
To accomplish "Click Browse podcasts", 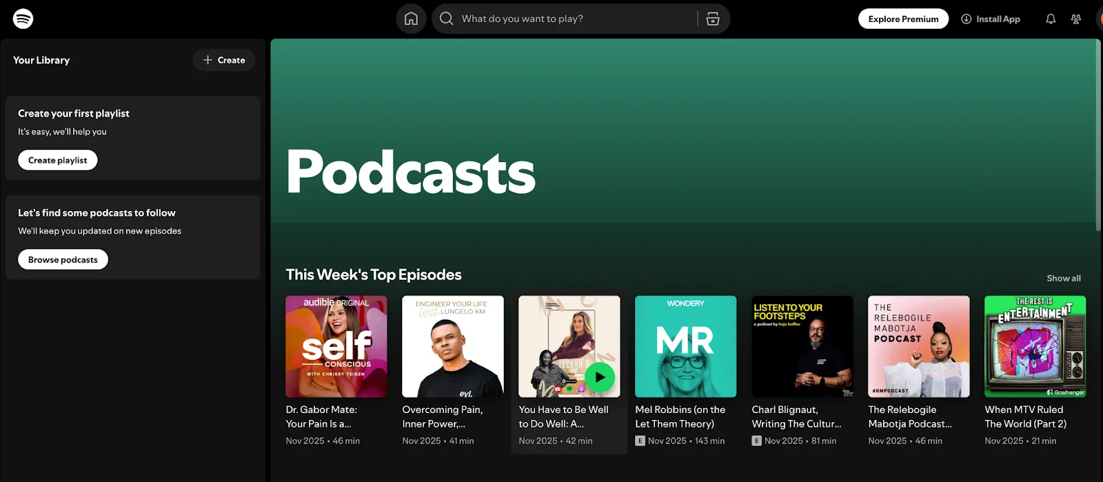I will coord(63,259).
